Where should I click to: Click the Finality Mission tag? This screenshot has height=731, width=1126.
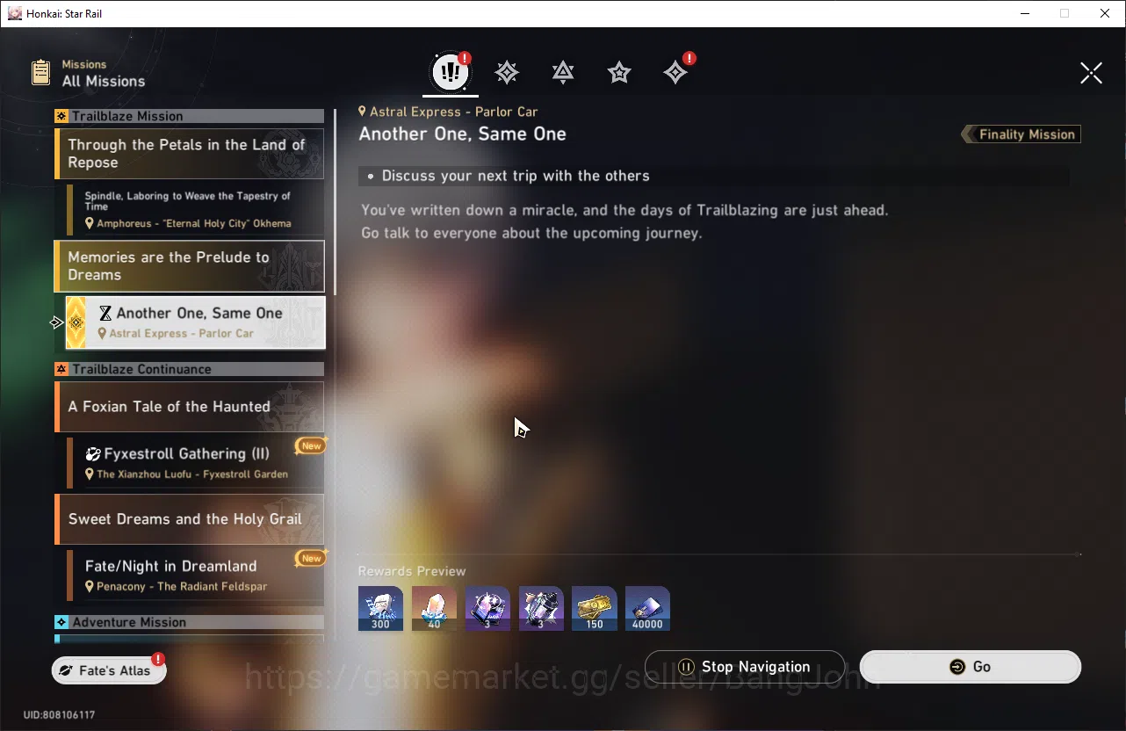click(1021, 134)
